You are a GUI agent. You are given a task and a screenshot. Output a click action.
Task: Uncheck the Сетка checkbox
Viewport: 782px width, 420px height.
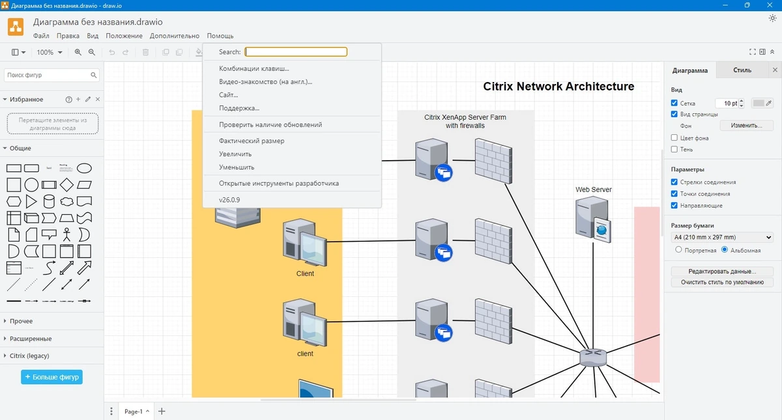674,103
